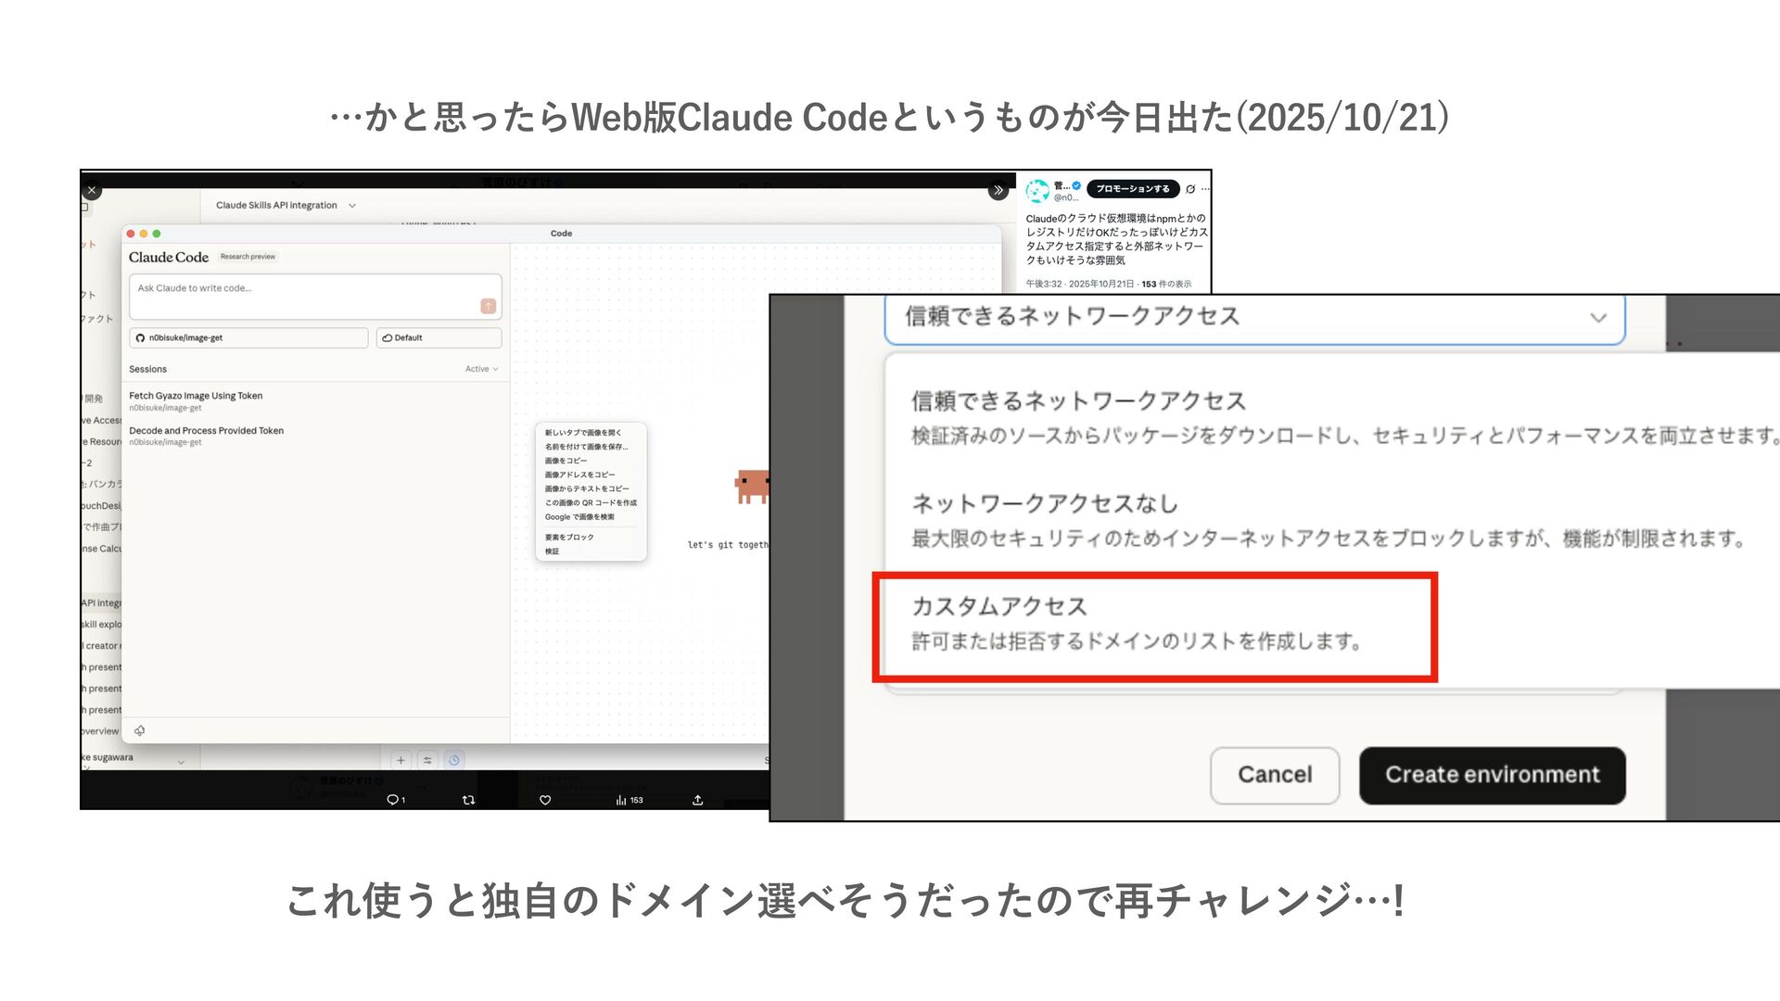Click the plus icon below Code window
This screenshot has width=1780, height=1001.
(x=400, y=760)
